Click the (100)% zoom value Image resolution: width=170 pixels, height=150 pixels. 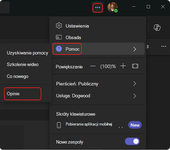(x=108, y=66)
